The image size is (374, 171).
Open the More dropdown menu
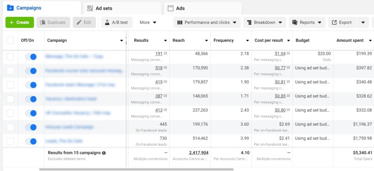click(x=148, y=22)
